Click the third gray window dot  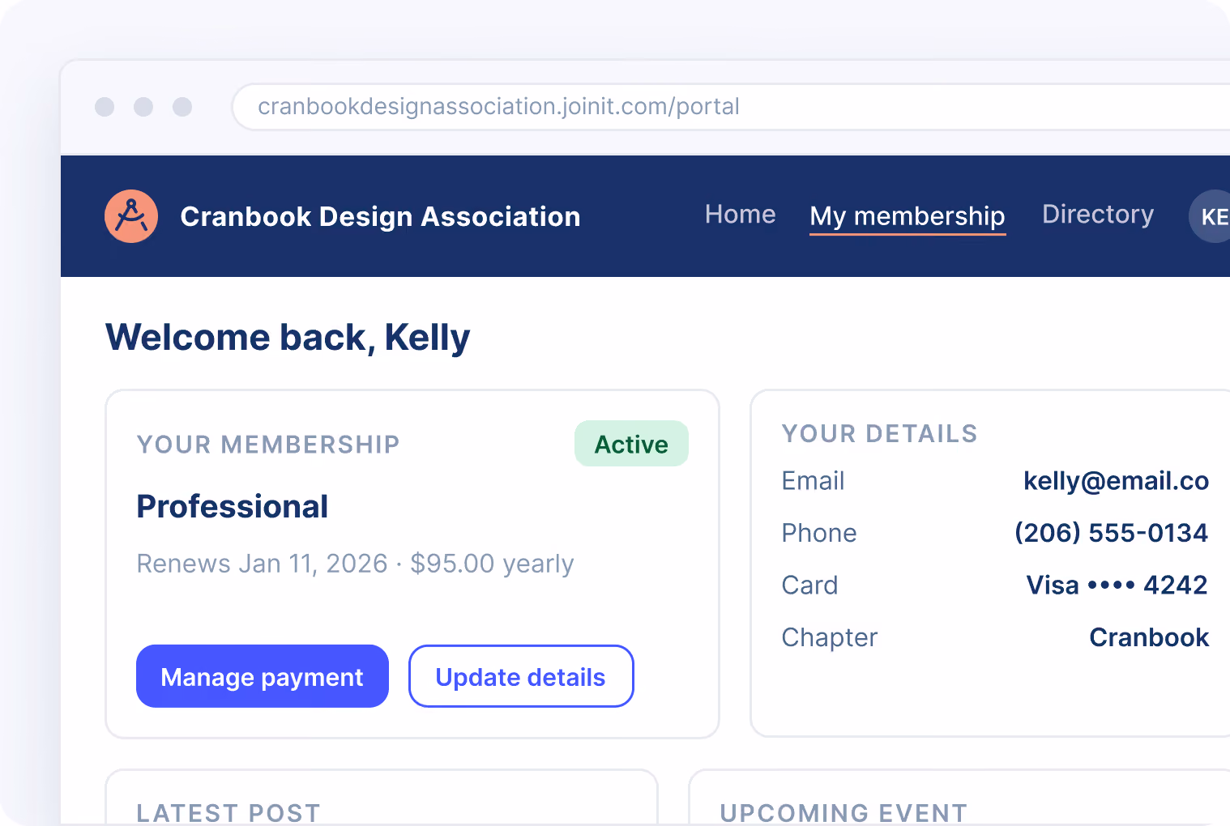pyautogui.click(x=182, y=107)
